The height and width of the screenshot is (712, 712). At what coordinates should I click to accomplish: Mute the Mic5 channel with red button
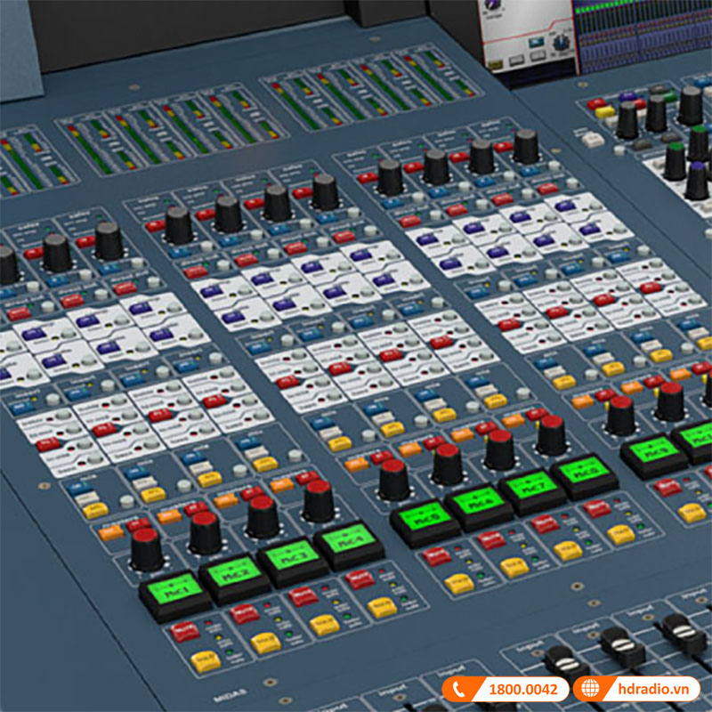pos(436,557)
